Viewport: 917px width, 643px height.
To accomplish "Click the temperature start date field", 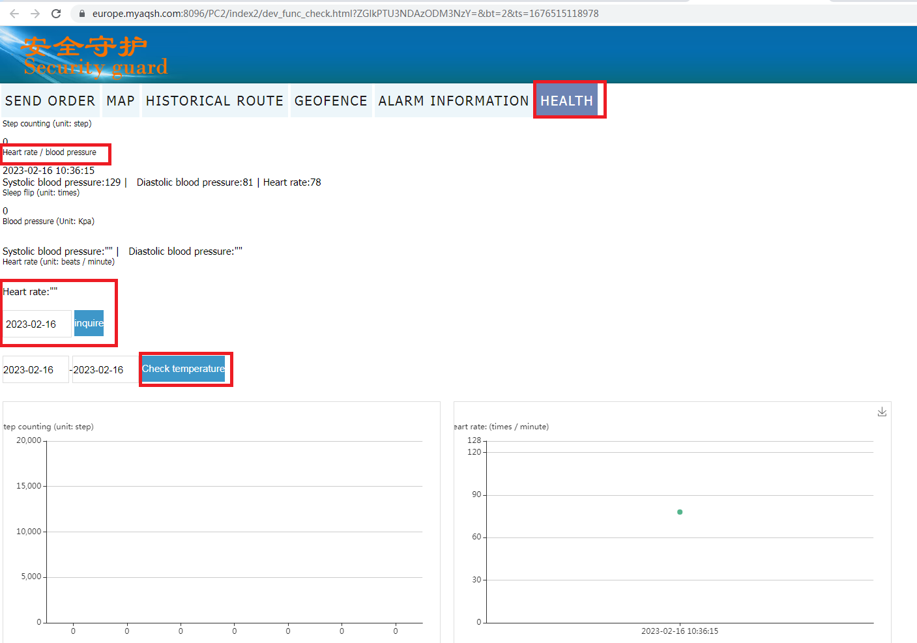I will [35, 369].
